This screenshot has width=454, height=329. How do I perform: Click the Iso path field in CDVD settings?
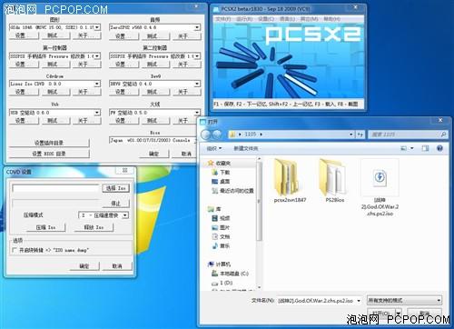(55, 188)
